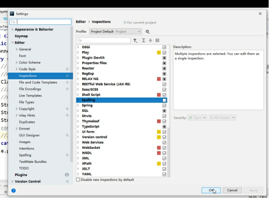Viewport: 269px width, 198px height.
Task: Click the Cancel button
Action: pyautogui.click(x=232, y=190)
